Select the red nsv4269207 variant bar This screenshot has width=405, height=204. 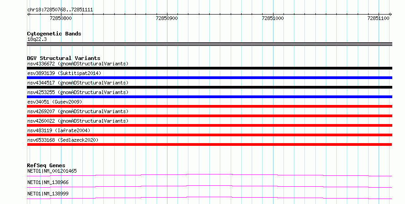point(209,116)
